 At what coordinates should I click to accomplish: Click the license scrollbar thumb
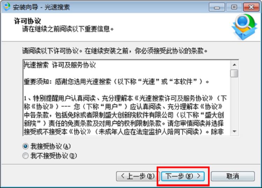234,73
